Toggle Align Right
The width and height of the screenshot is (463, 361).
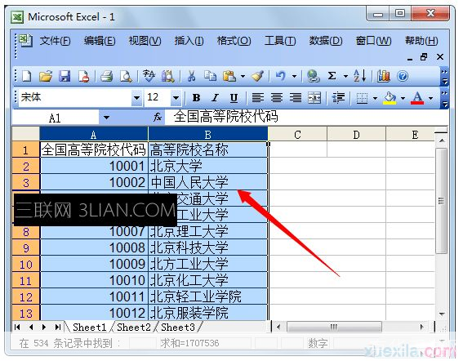tap(296, 97)
